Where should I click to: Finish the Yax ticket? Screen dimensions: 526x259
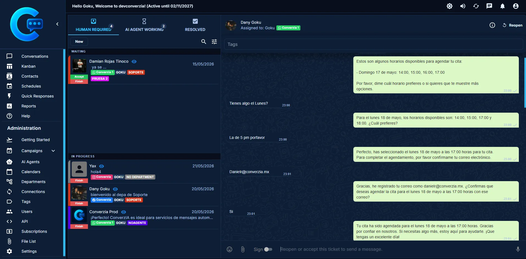(x=79, y=181)
